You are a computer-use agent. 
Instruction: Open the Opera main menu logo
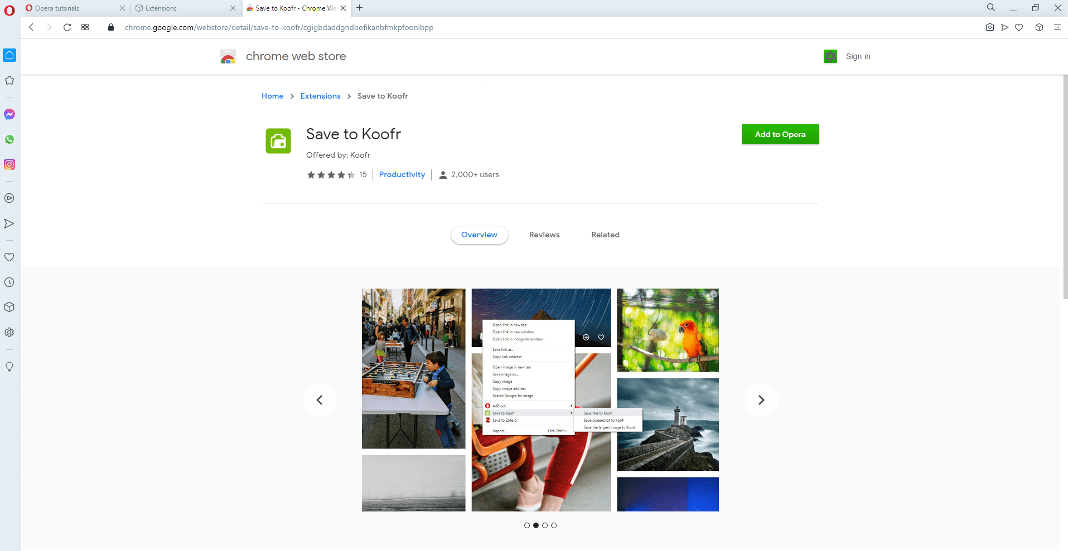(x=9, y=10)
